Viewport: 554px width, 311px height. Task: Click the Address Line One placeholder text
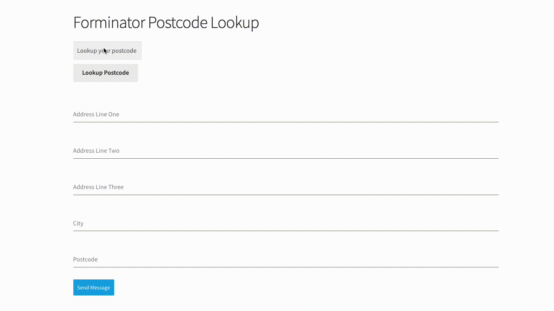point(96,114)
